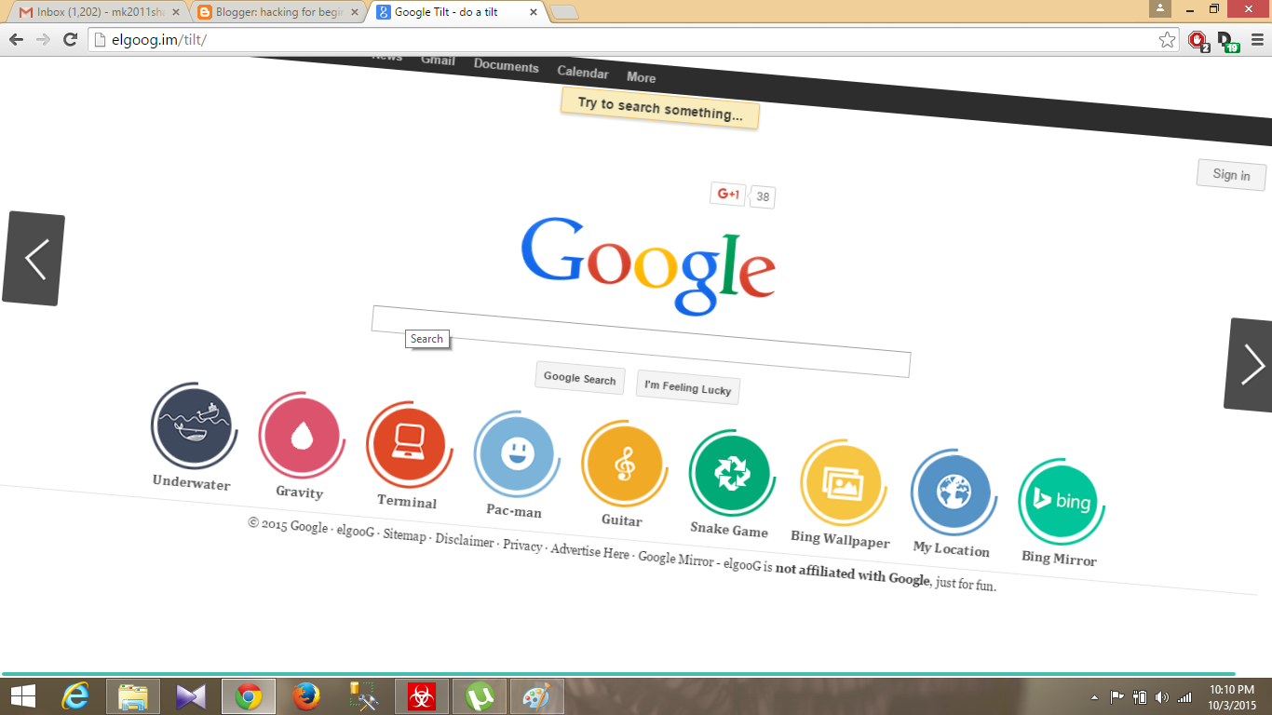Click the volume speaker tray icon
Image resolution: width=1272 pixels, height=715 pixels.
click(1161, 696)
